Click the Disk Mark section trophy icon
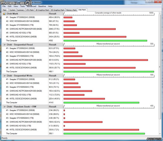Viewport: 163px width, 141px height. point(5,14)
